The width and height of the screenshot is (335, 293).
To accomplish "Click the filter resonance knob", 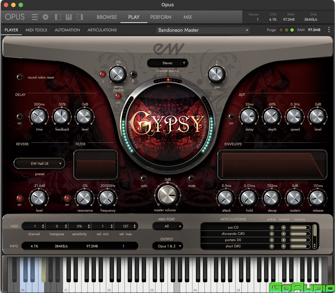I will pyautogui.click(x=84, y=198).
